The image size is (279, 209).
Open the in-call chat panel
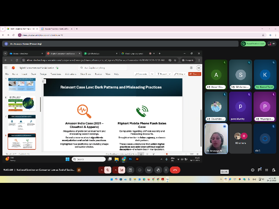pos(259,170)
